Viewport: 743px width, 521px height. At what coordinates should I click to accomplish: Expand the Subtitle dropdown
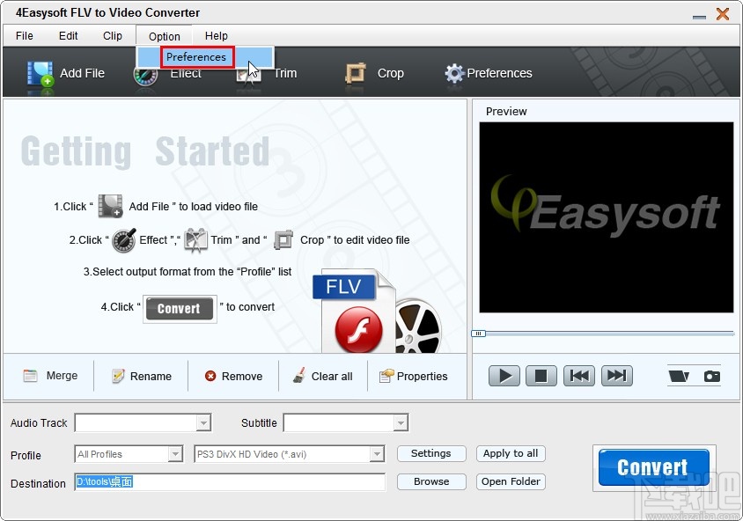[401, 422]
